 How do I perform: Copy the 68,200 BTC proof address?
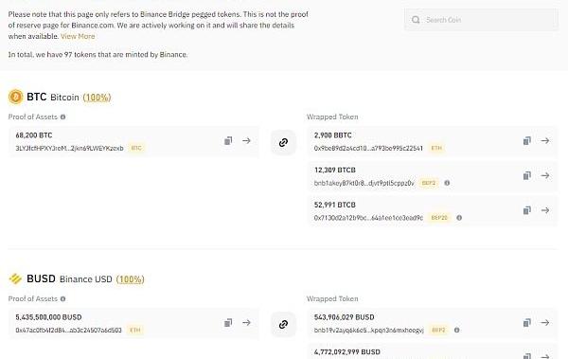228,141
